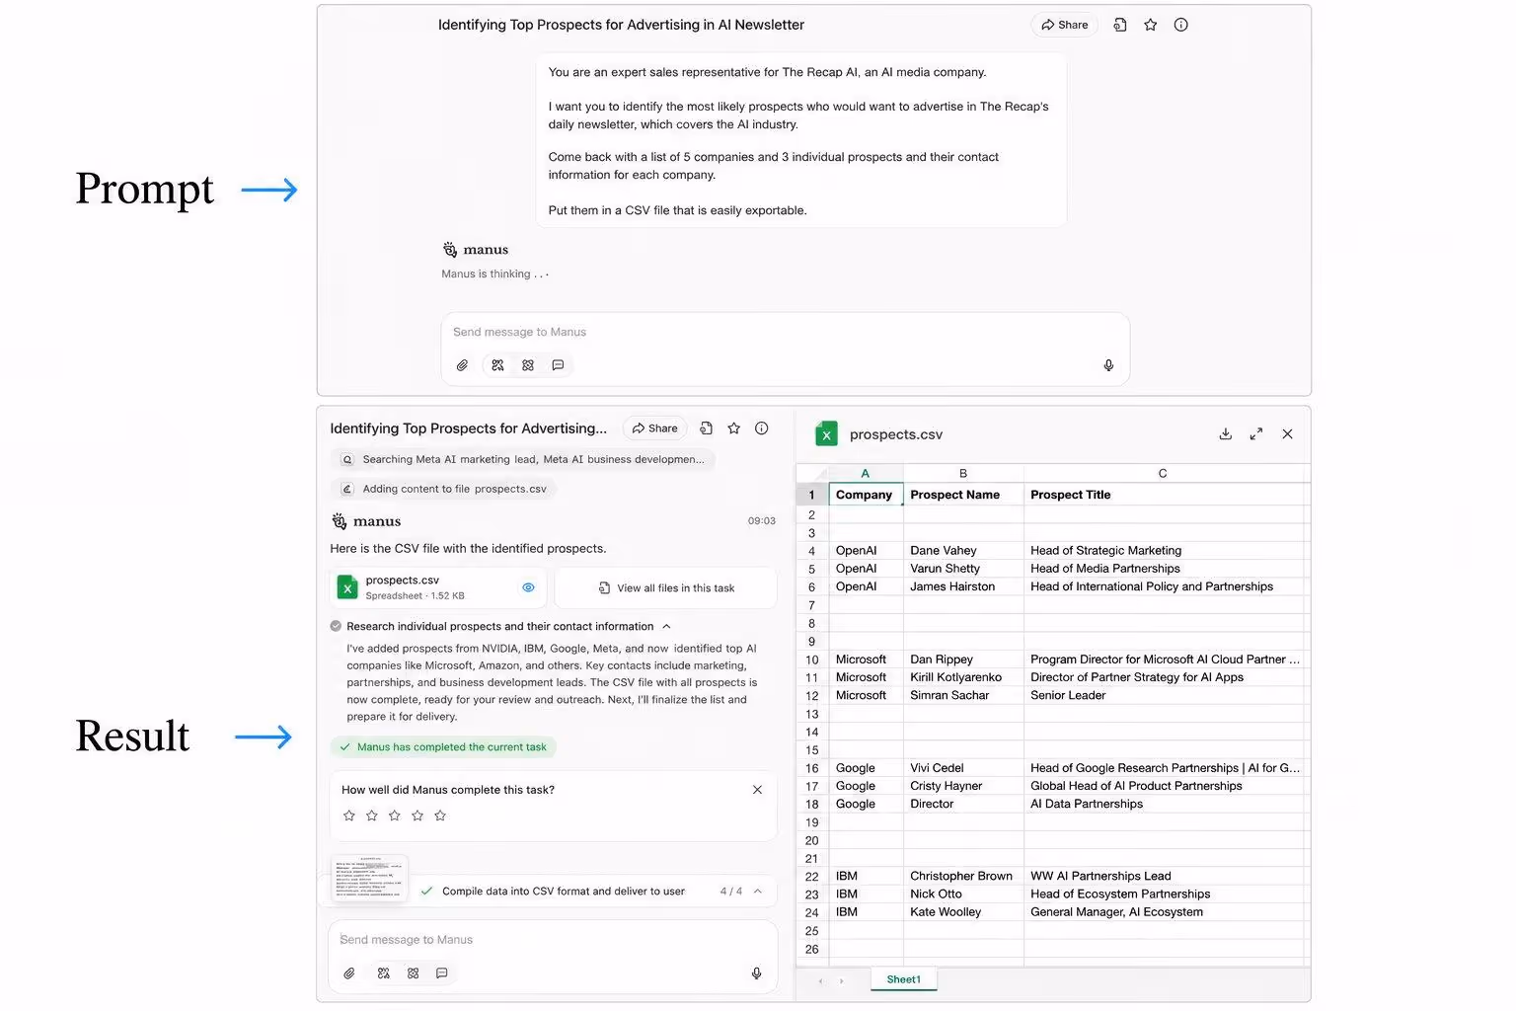
Task: Select row 10 header in the spreadsheet
Action: (x=812, y=660)
